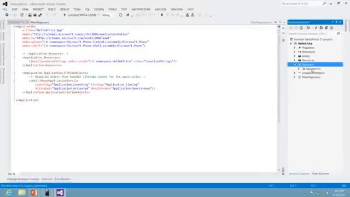
Task: Open the TOOLS menu
Action: [x=113, y=9]
